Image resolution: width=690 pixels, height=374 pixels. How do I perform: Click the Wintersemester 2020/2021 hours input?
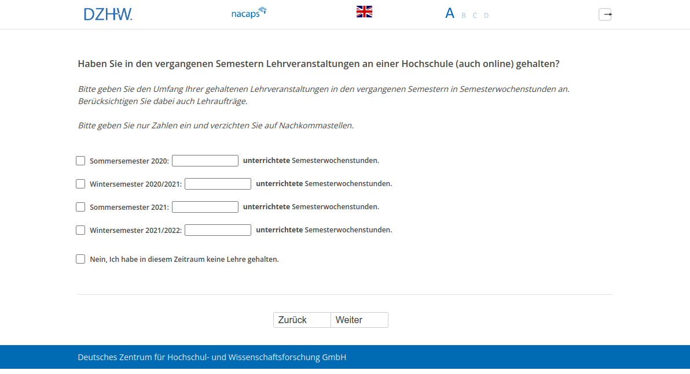218,184
